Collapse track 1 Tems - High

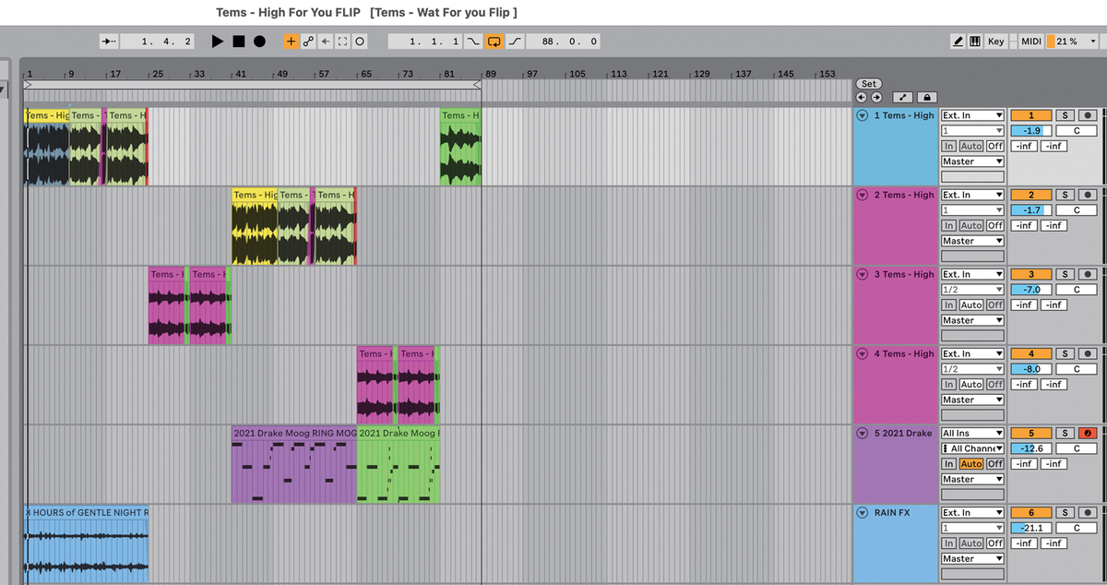pos(863,115)
